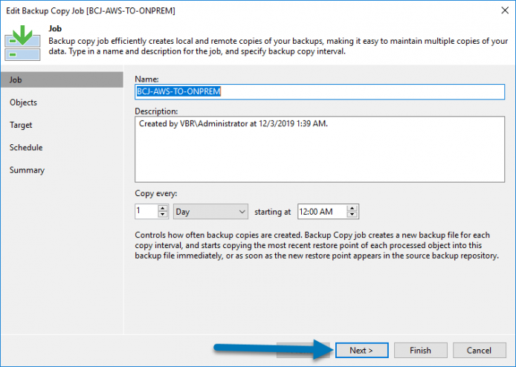Increase the copy interval number by one
516x367 pixels.
pos(163,208)
